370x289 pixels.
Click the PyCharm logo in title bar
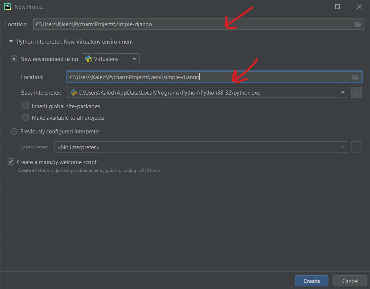point(7,7)
